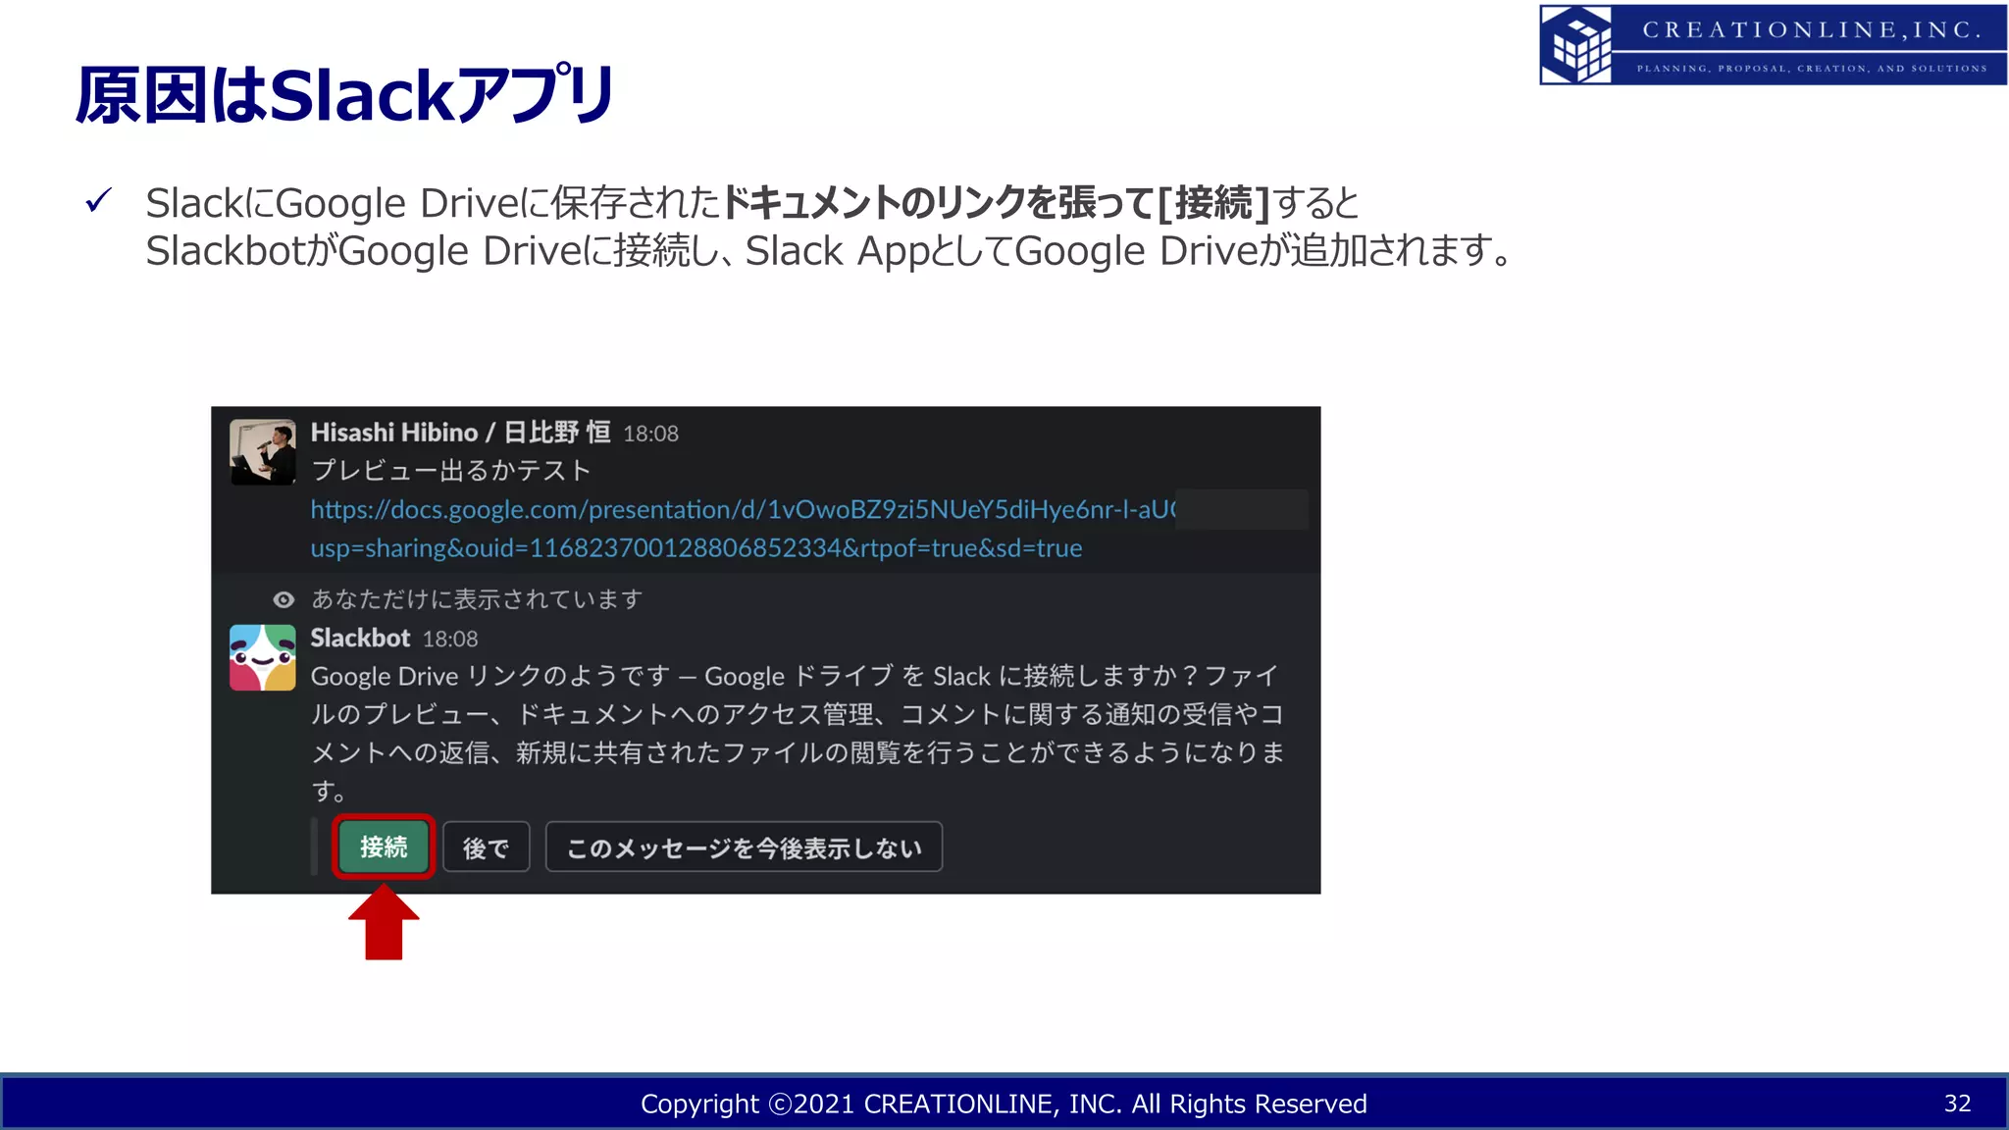Click the 18:08 timestamp next to Hisashi Hibino
Screen dimensions: 2009x1130
click(650, 434)
